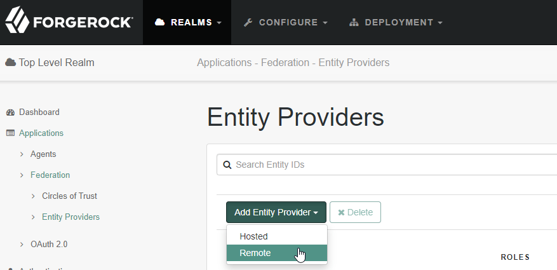The image size is (557, 270).
Task: Click the Realms cloud icon
Action: click(x=160, y=22)
